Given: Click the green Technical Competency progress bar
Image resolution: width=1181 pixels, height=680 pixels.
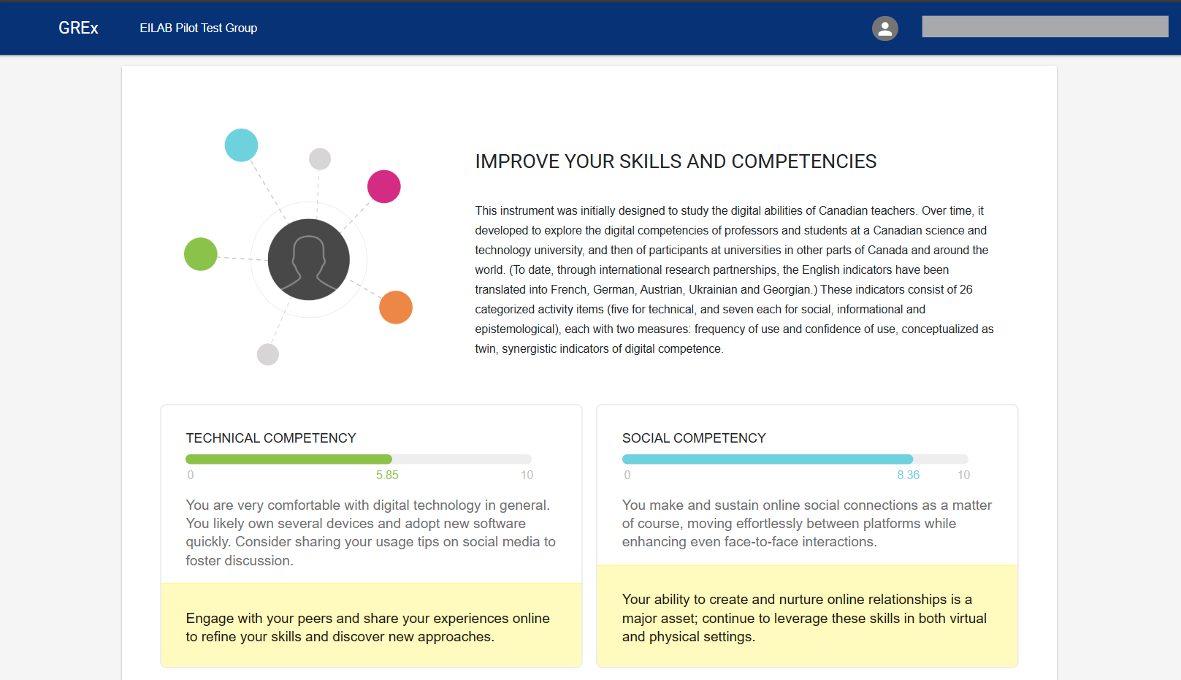Looking at the screenshot, I should click(288, 459).
